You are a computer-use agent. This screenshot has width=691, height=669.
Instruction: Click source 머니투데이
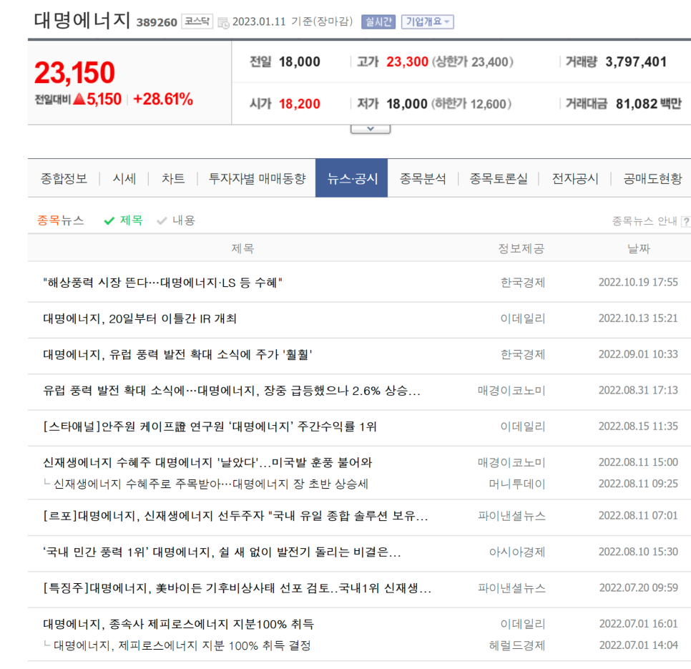[517, 484]
